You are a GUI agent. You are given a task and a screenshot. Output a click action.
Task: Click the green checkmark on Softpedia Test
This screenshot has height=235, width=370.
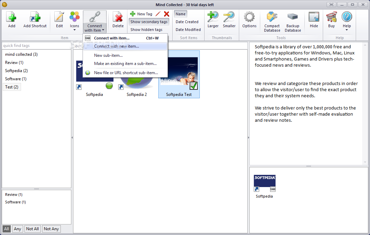click(194, 86)
